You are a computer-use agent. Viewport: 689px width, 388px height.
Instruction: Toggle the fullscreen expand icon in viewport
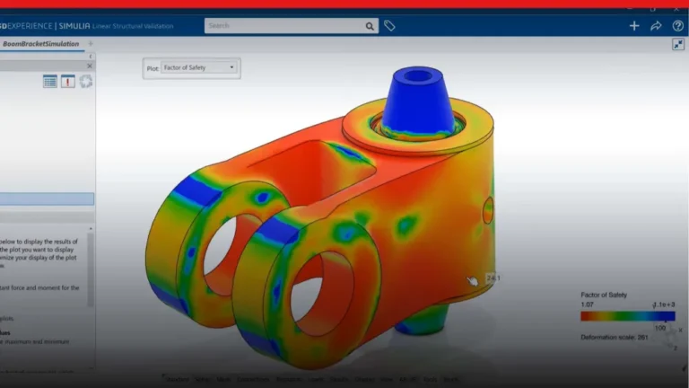(678, 44)
